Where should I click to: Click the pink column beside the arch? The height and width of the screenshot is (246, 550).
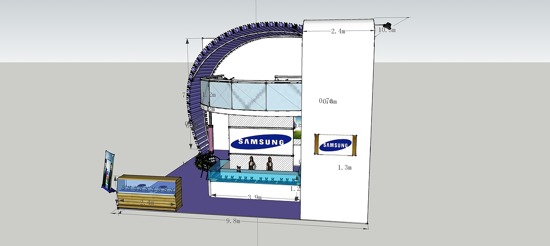[x=211, y=138]
